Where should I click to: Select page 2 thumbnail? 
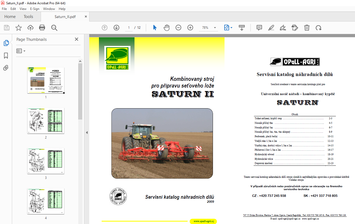pos(46,121)
